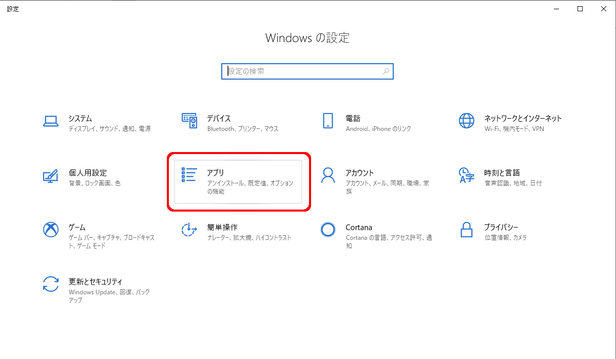The image size is (616, 359).
Task: Select the アプリ heading text
Action: [x=216, y=173]
